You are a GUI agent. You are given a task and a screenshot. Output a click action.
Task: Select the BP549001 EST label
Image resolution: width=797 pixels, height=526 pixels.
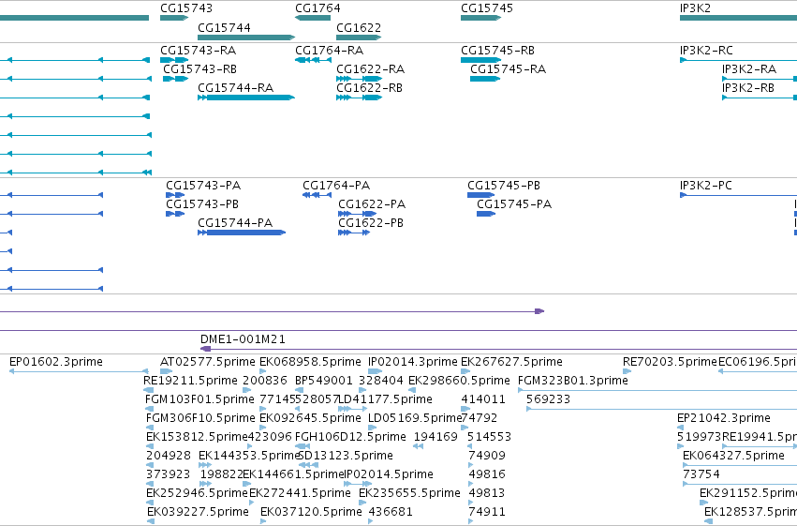[x=324, y=381]
